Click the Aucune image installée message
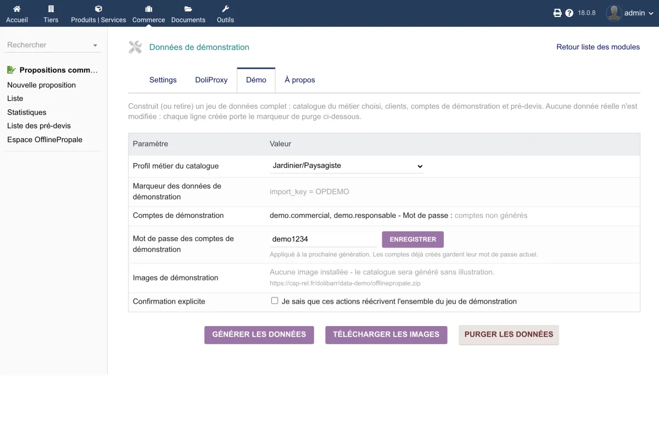This screenshot has width=659, height=443. pos(382,272)
